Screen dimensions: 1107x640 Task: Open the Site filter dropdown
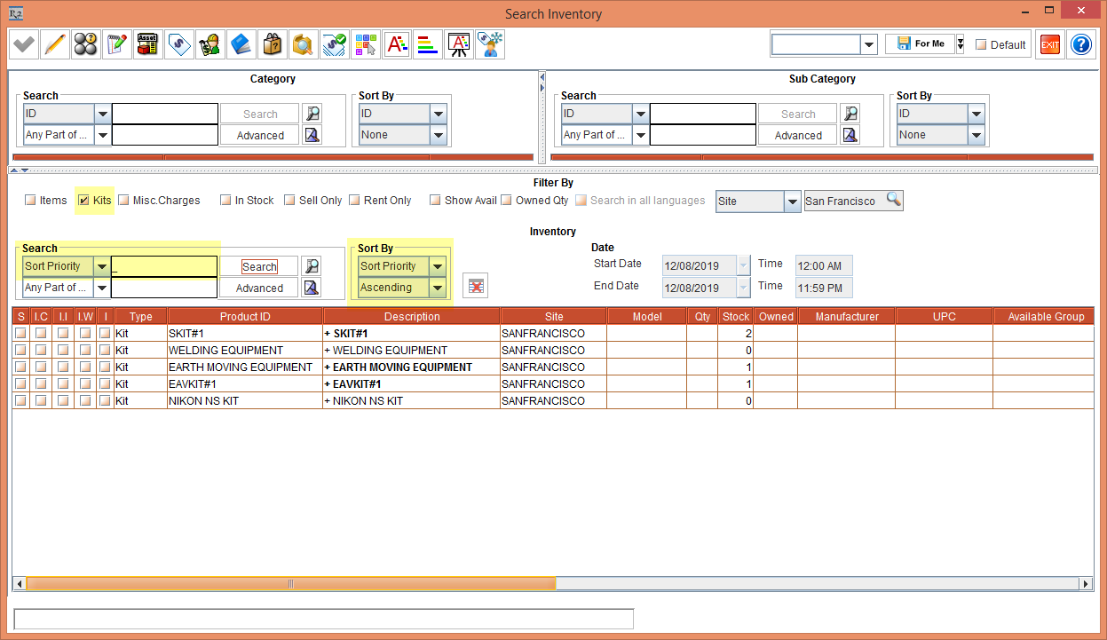point(793,201)
